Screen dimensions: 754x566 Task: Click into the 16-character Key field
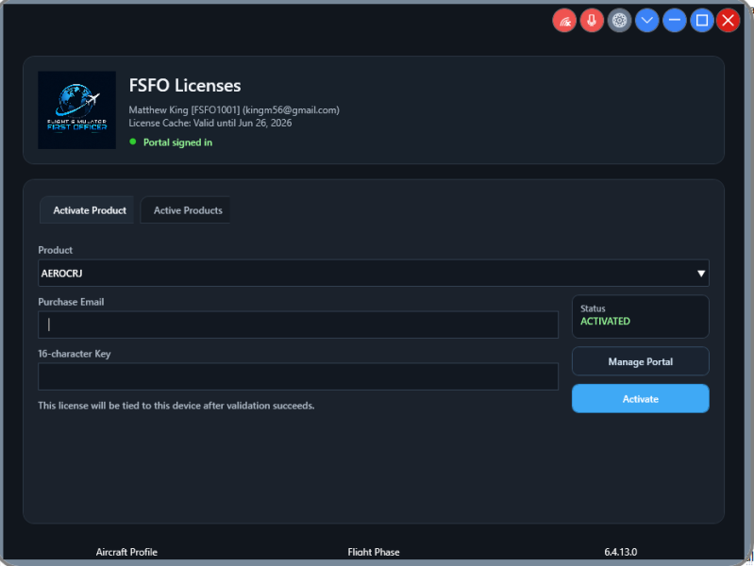(x=298, y=376)
